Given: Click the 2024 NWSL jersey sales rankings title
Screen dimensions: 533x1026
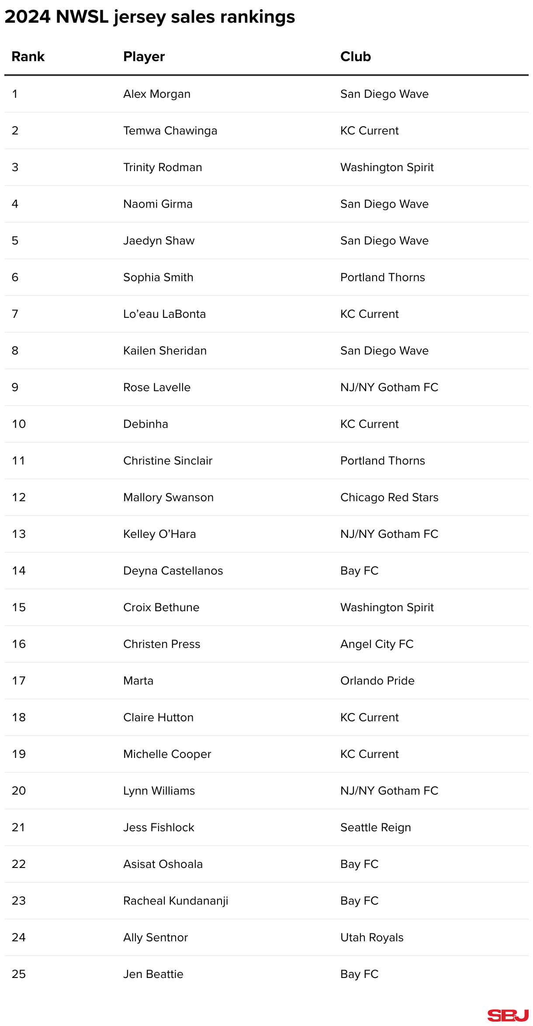Looking at the screenshot, I should [150, 17].
